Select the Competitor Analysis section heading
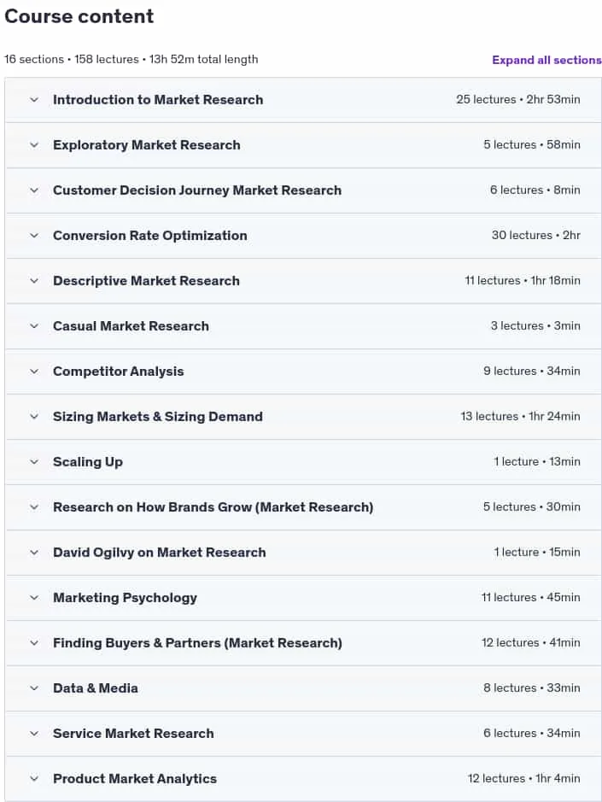 [x=118, y=372]
